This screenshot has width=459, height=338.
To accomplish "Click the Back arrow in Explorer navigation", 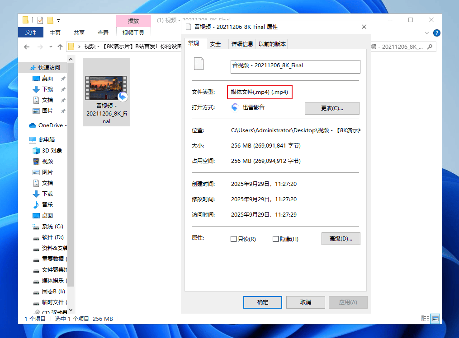I will pos(27,47).
